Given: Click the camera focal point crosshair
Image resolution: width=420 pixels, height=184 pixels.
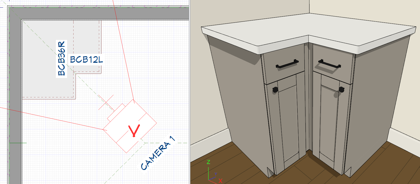Looking at the screenshot, I should click(x=106, y=103).
